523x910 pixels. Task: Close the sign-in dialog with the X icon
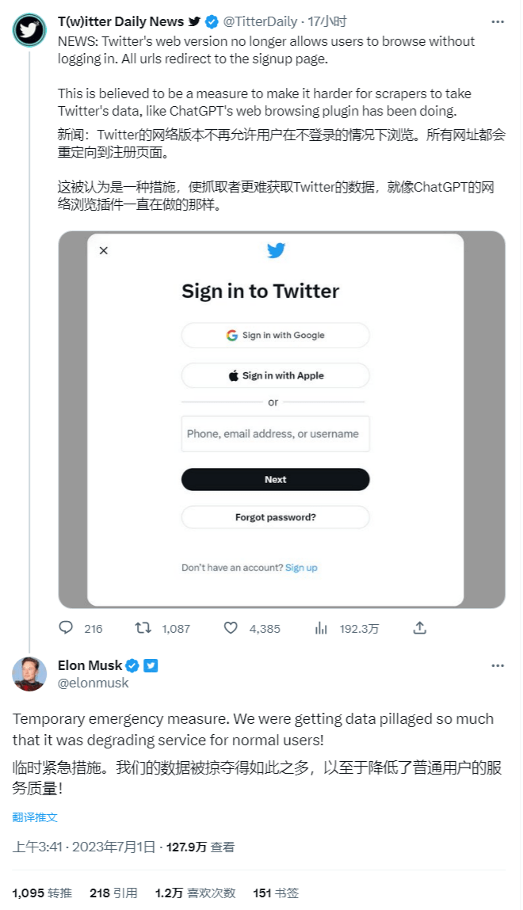[x=103, y=251]
